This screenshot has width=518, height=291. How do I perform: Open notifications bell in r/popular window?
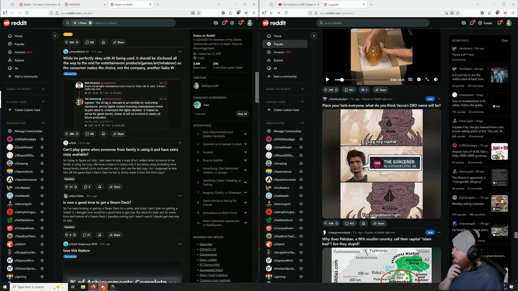[499, 23]
